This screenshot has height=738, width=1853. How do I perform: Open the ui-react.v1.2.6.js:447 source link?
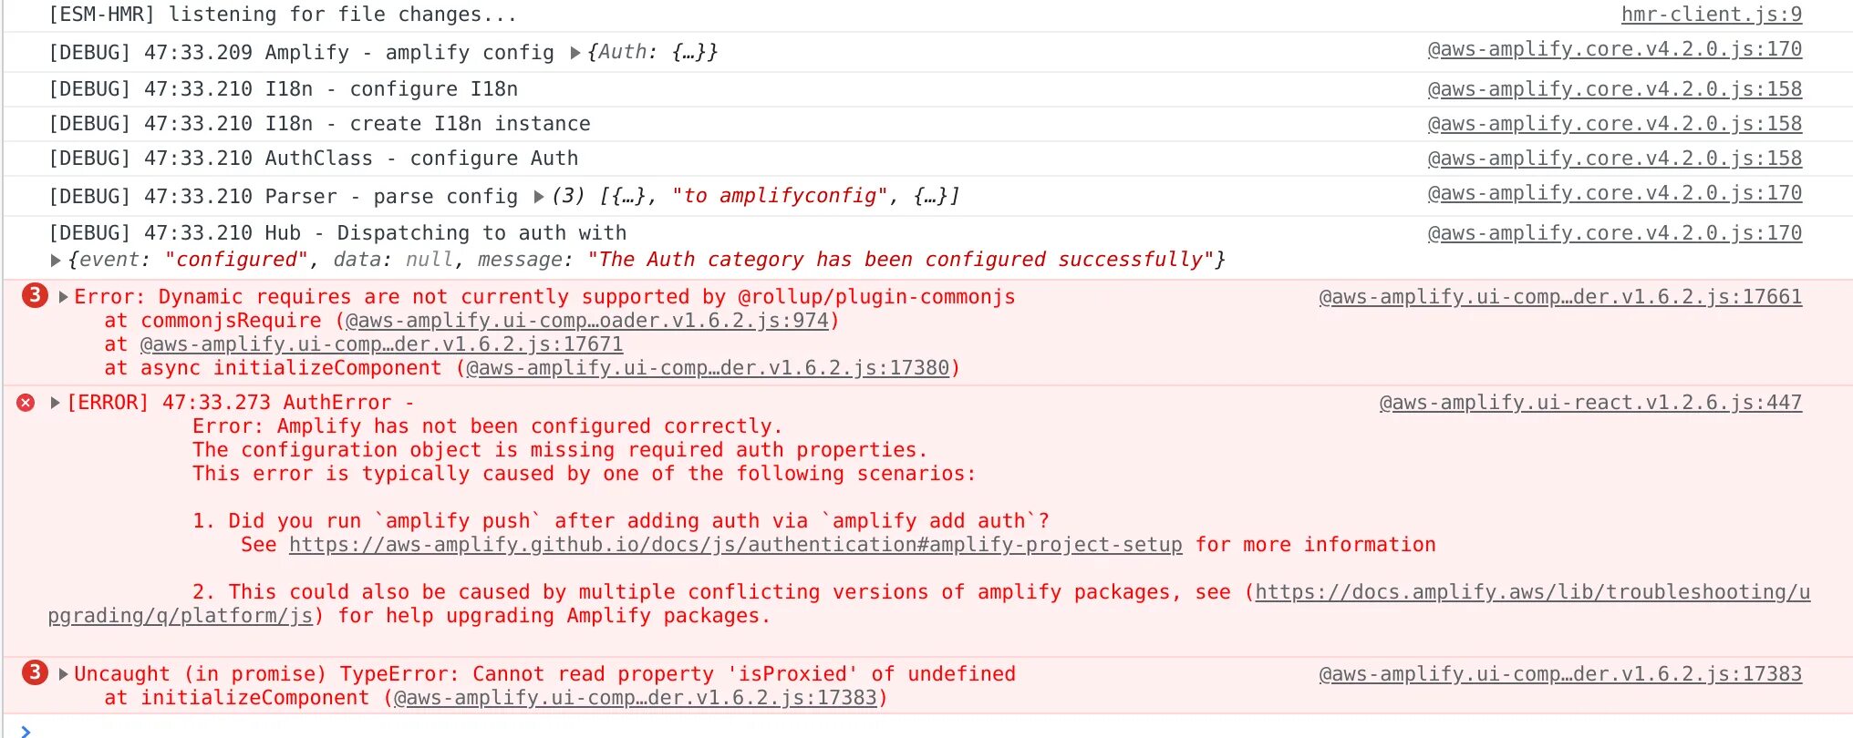coord(1589,403)
